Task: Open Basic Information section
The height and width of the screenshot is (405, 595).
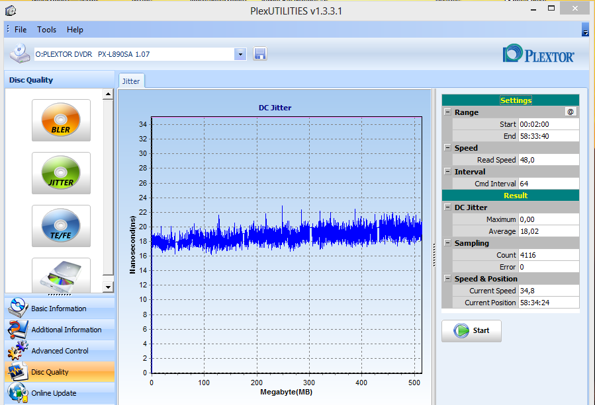Action: 60,308
